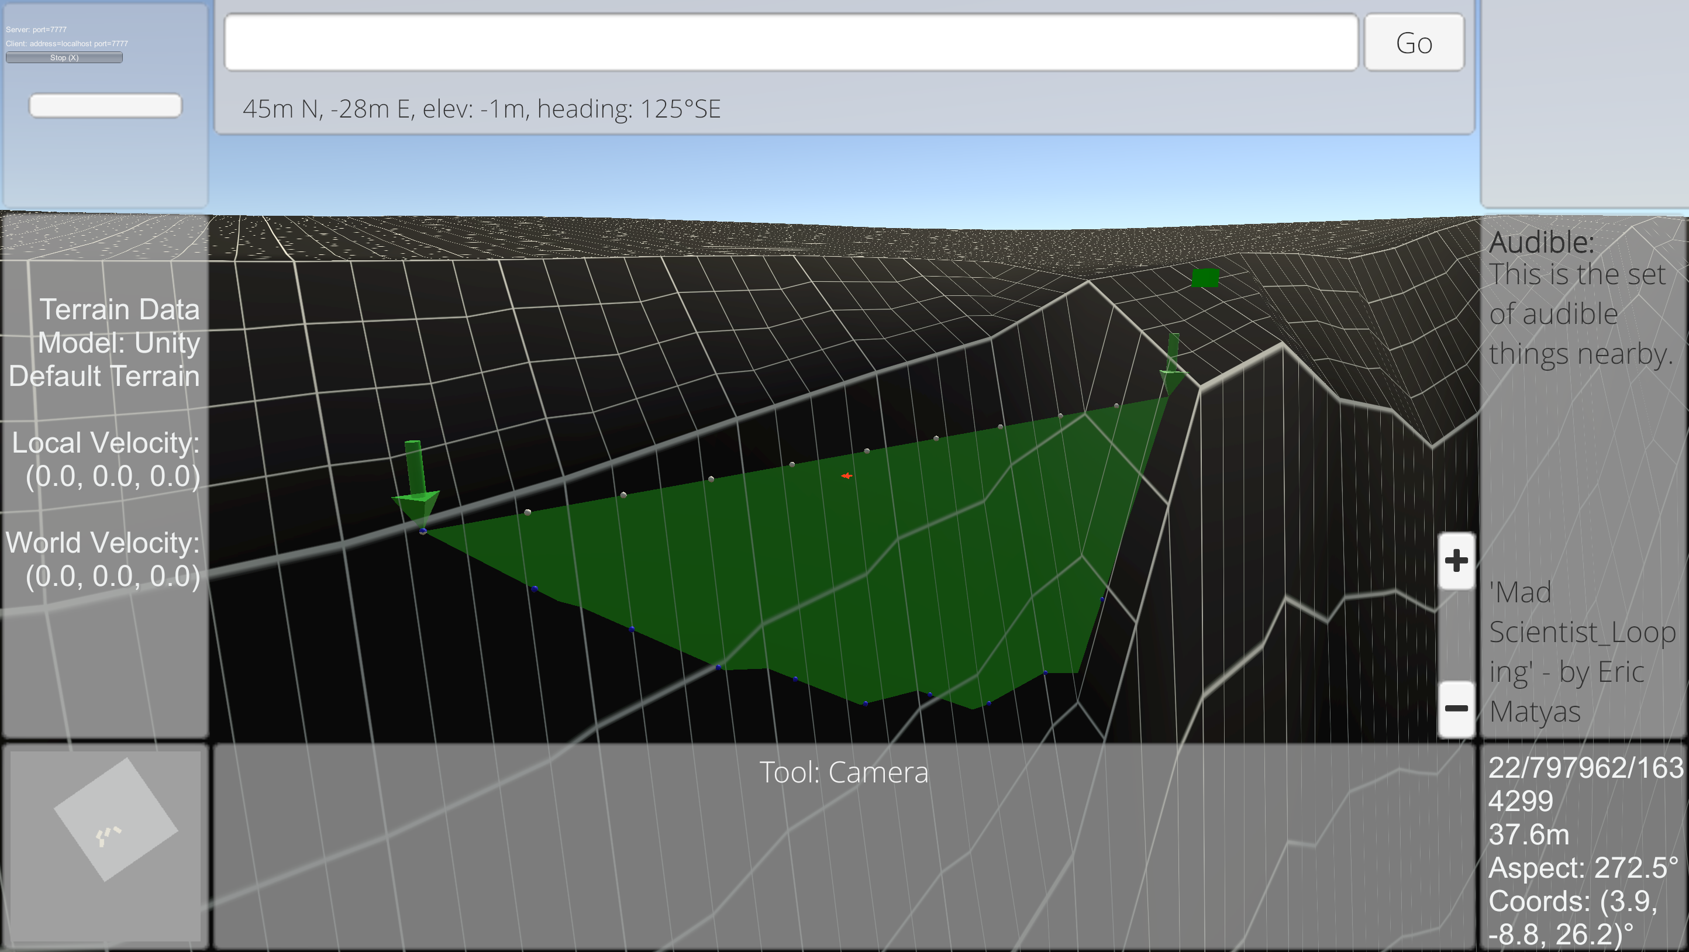The width and height of the screenshot is (1689, 952).
Task: Click the small white field below Stop
Action: [105, 106]
